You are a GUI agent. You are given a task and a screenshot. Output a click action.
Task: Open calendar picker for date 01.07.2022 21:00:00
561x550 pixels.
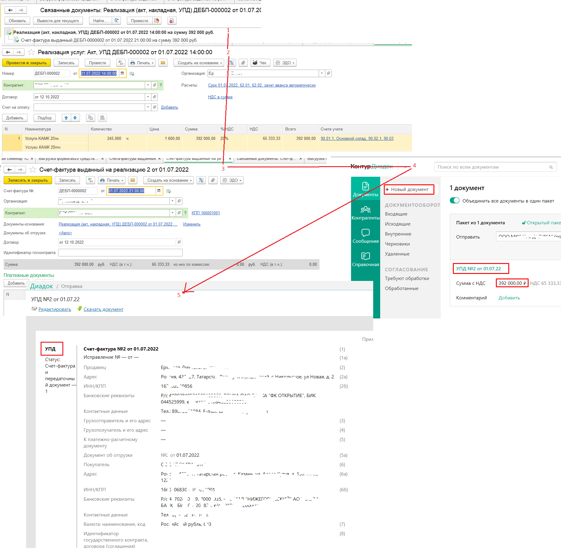(x=159, y=191)
